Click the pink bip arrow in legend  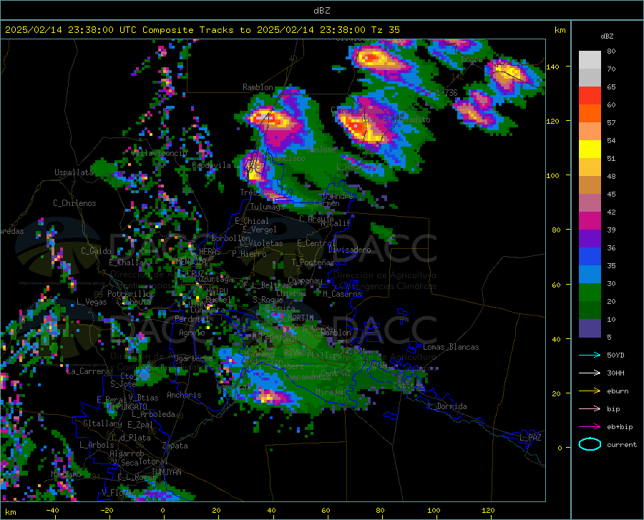tap(590, 409)
